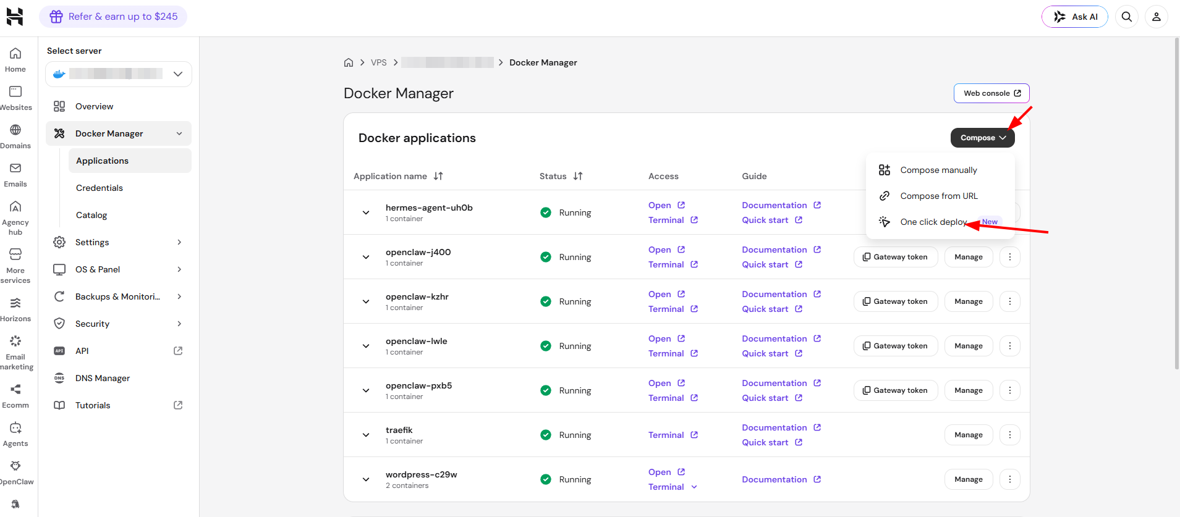Open Ecomm from the left rail
Viewport: 1180px width, 517px height.
point(15,396)
